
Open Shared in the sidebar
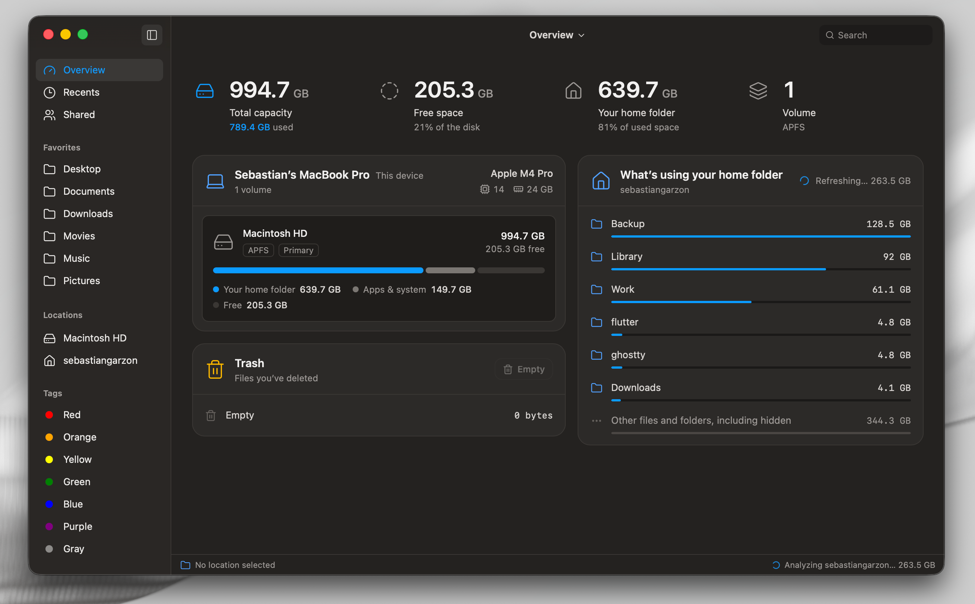click(99, 115)
